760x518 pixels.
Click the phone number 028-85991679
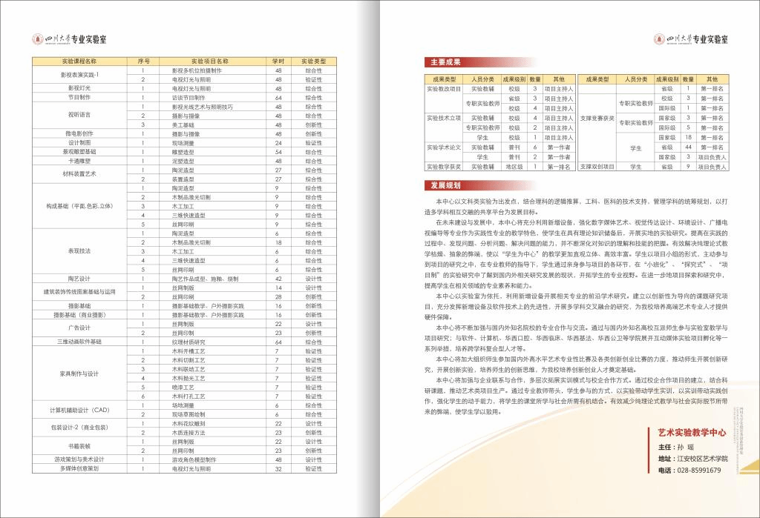(699, 471)
